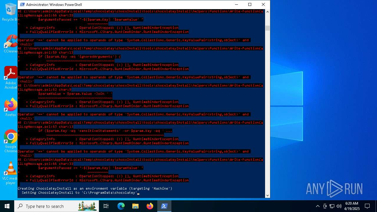Open File Explorer from the taskbar
The width and height of the screenshot is (377, 212).
135,206
